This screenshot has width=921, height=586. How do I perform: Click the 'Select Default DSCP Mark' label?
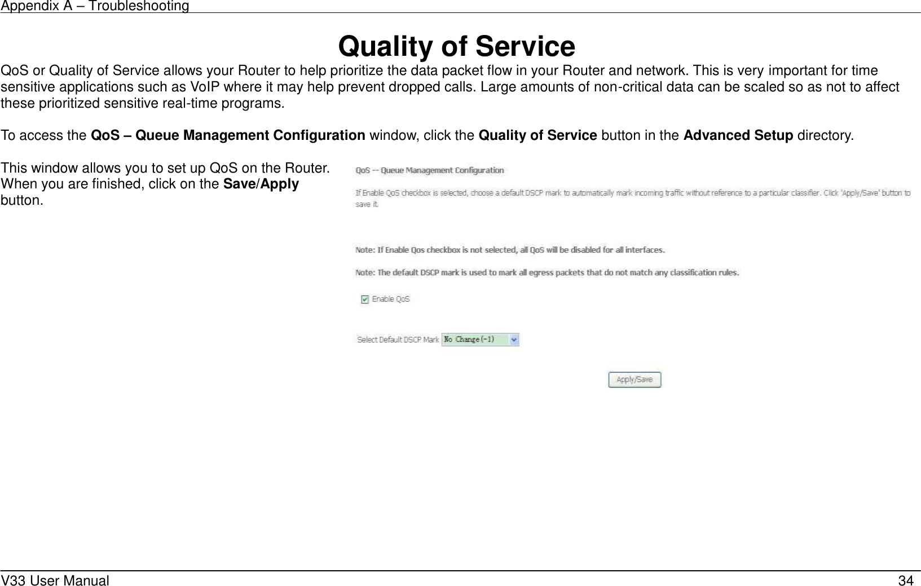(x=398, y=340)
